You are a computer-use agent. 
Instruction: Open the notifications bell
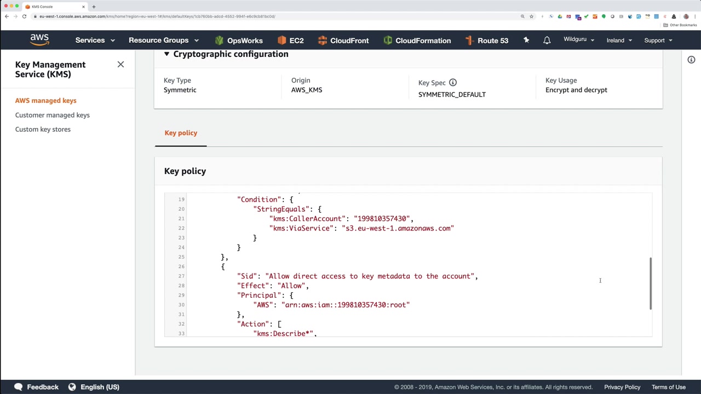pos(547,40)
